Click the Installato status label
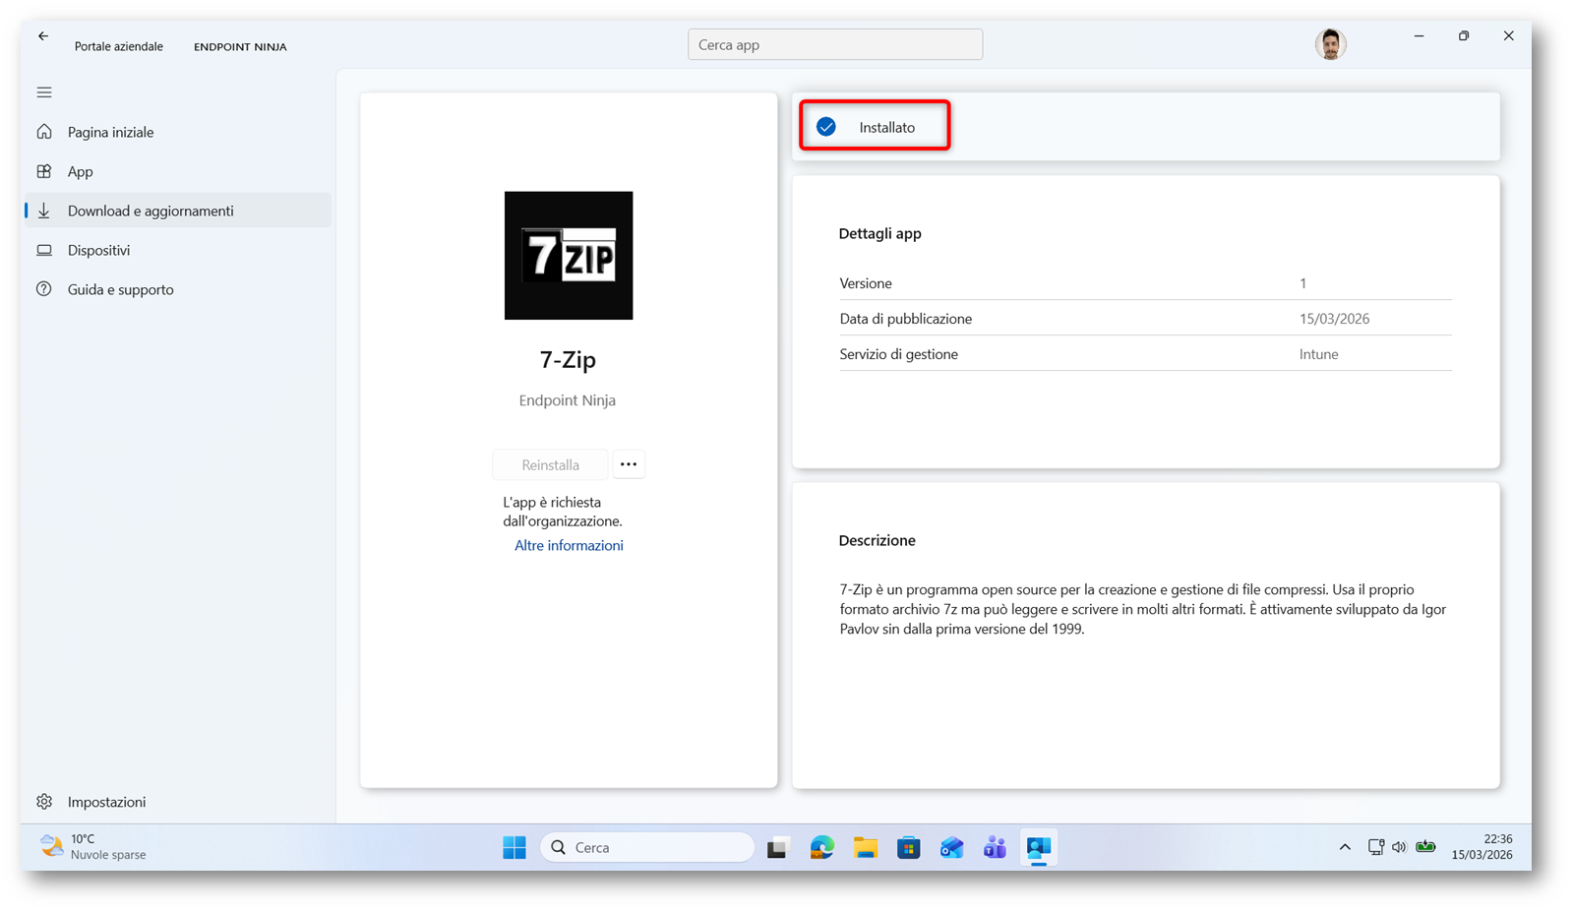Screen dimensions: 1573x912 [886, 127]
